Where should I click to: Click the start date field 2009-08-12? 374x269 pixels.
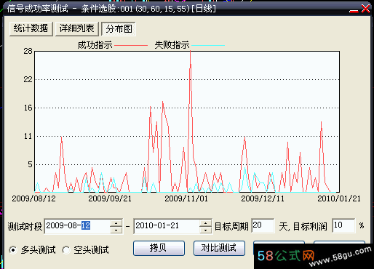click(x=77, y=226)
